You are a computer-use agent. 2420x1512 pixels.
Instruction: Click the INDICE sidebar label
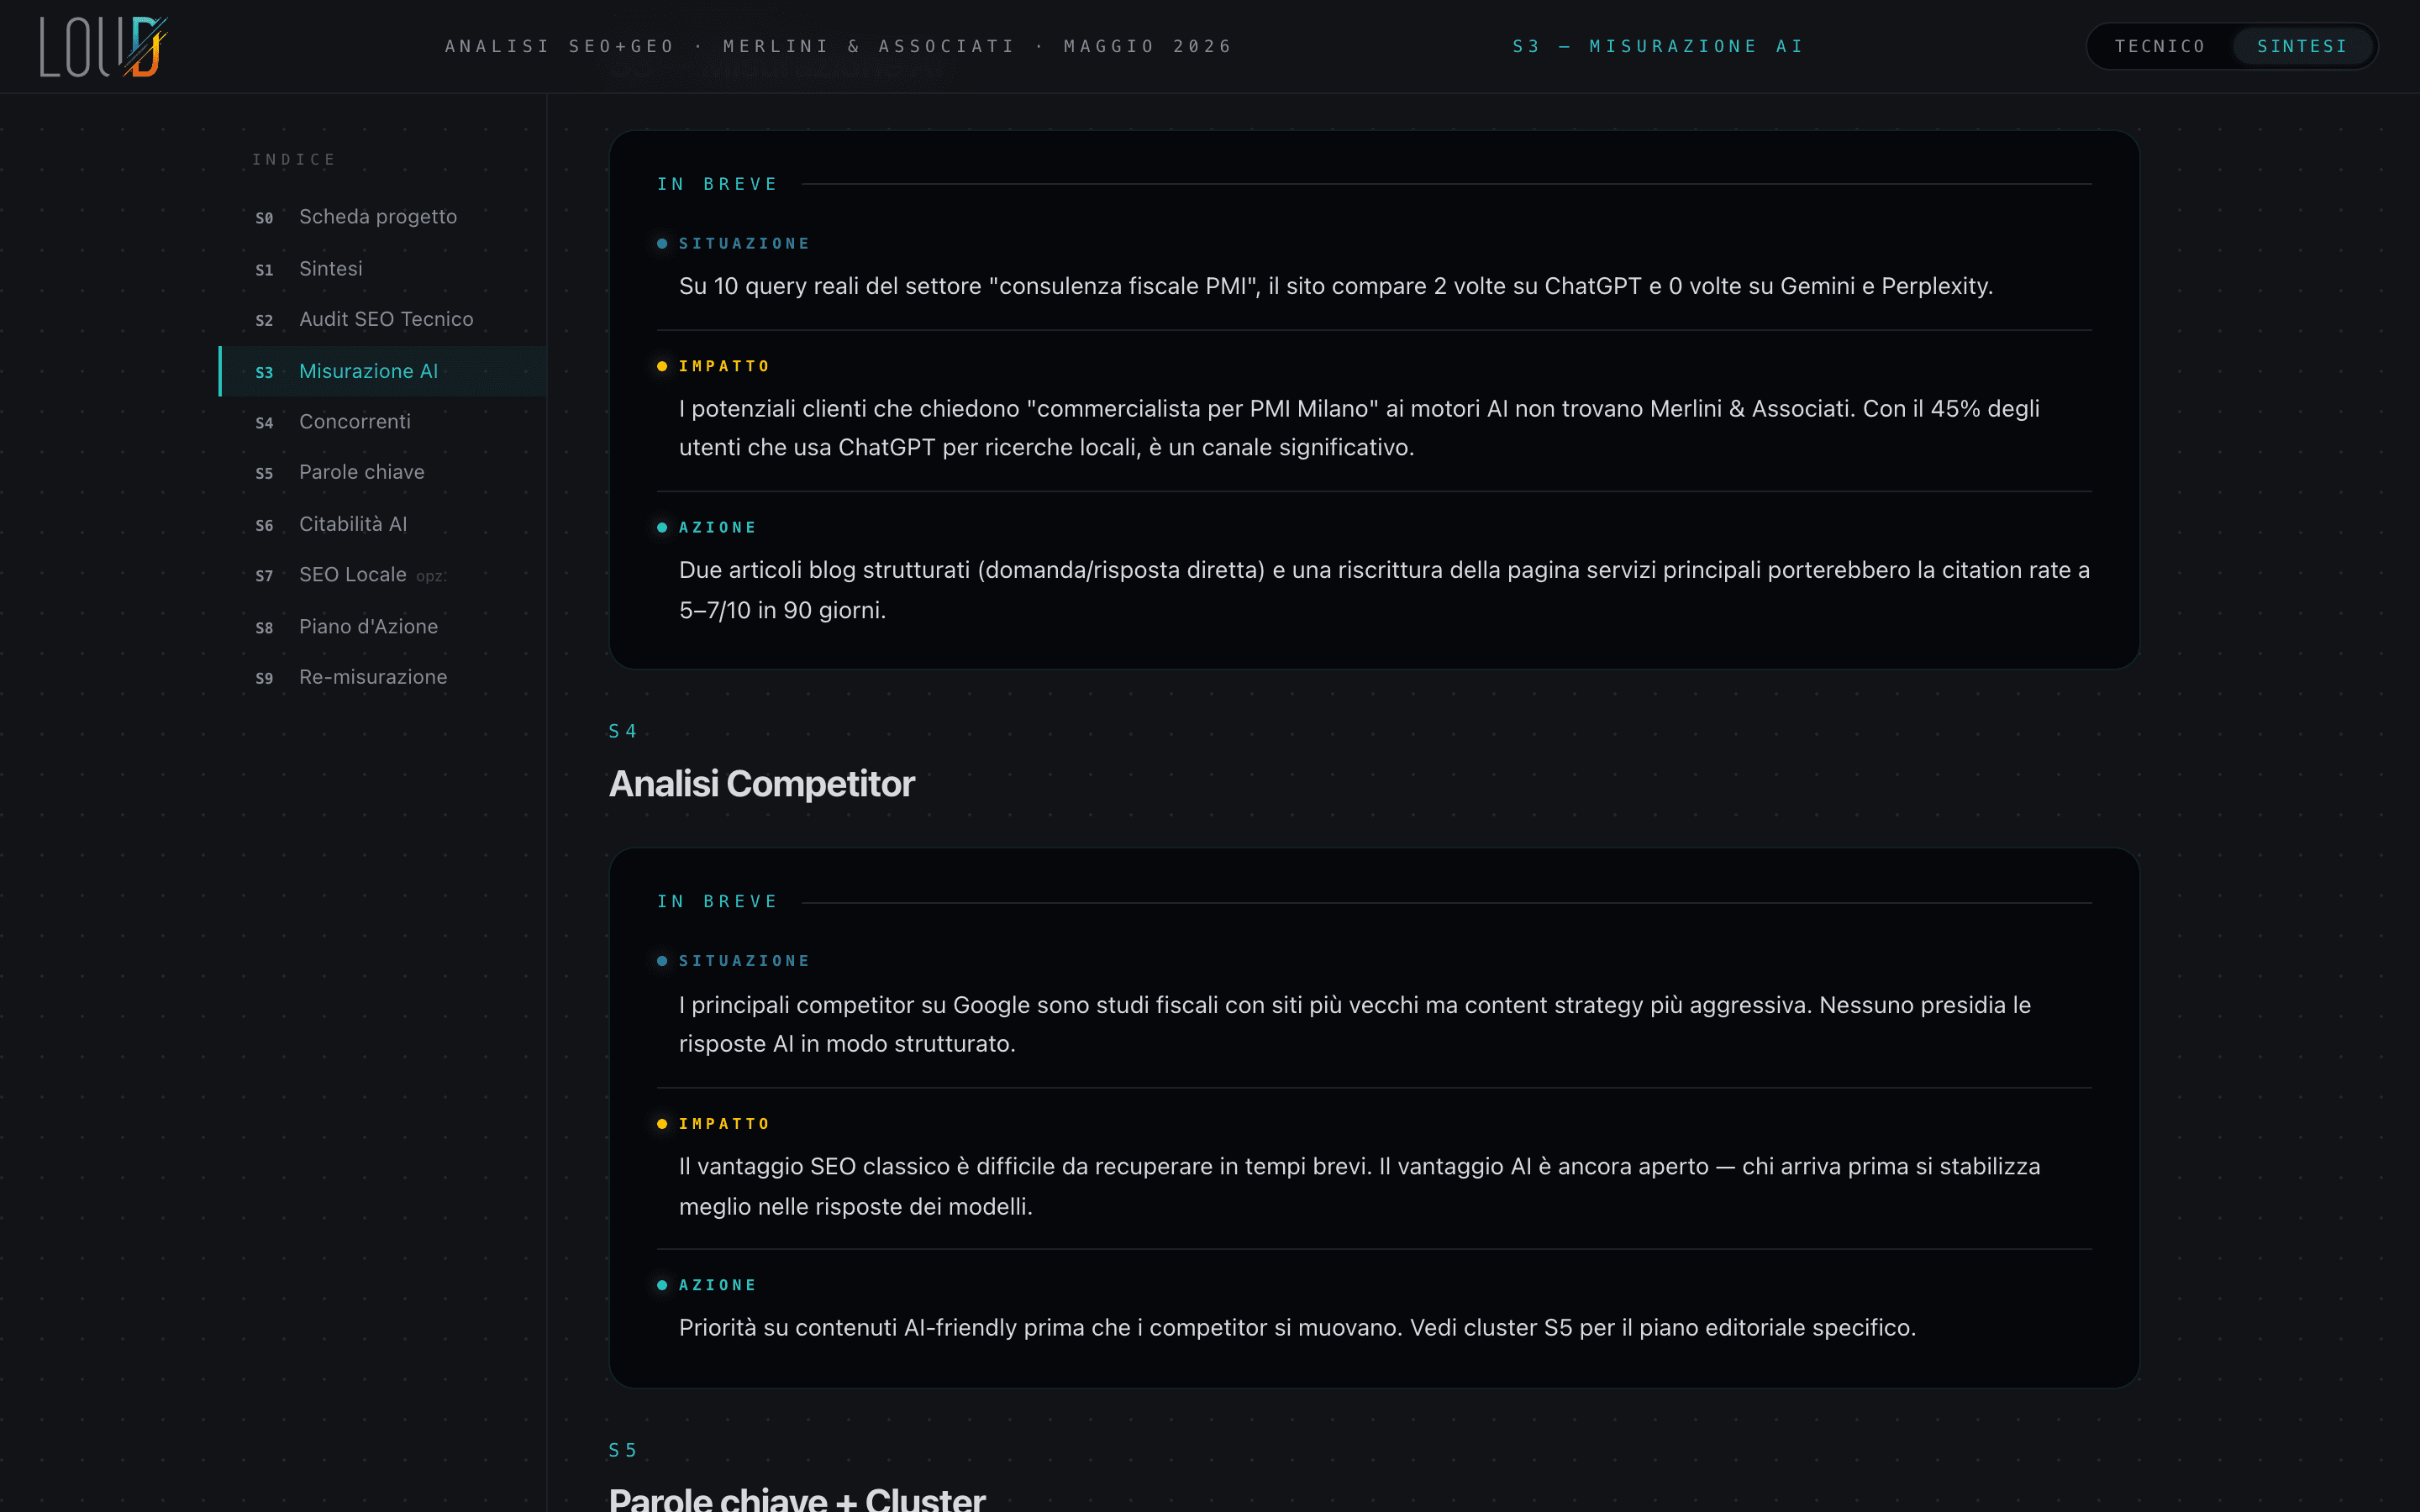tap(294, 159)
